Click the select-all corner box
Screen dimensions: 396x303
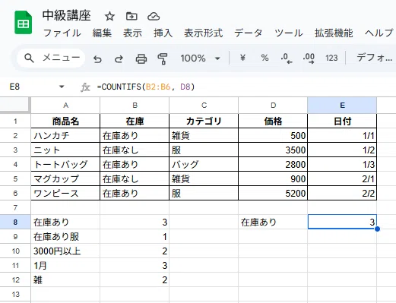15,105
